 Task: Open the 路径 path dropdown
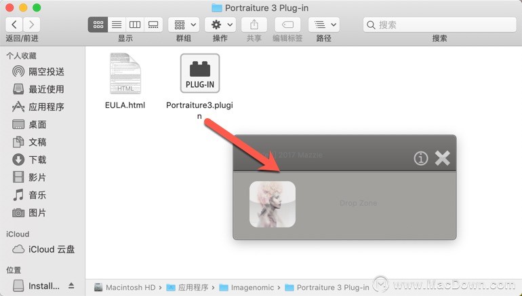tap(324, 24)
